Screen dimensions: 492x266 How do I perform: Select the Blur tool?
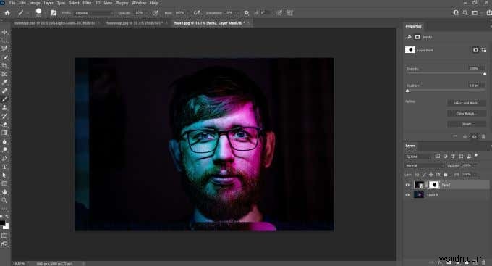click(4, 141)
